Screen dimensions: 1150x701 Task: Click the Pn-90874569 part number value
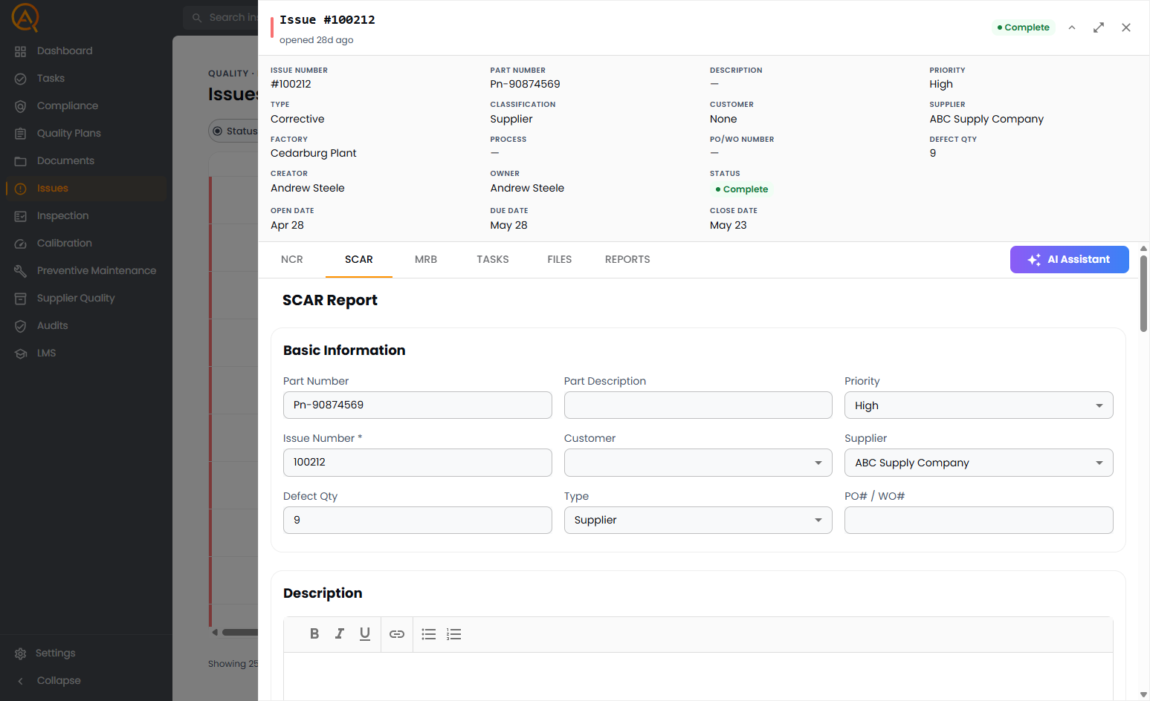(x=525, y=84)
